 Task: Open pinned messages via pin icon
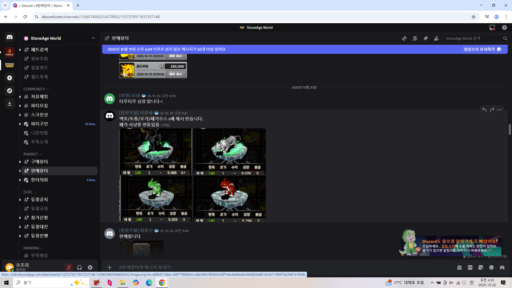point(426,38)
